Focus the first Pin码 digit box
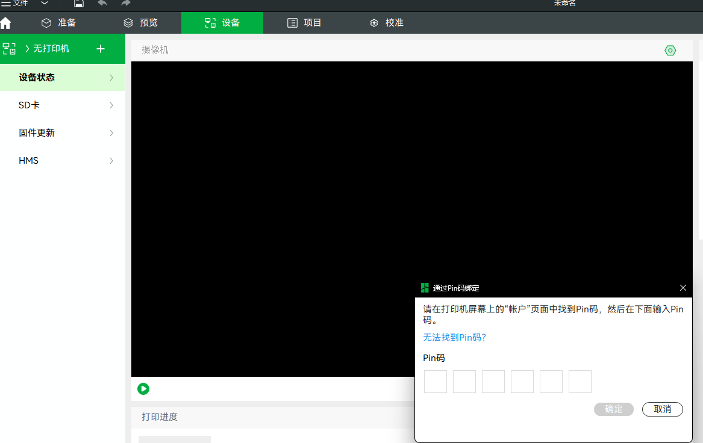This screenshot has height=443, width=703. pyautogui.click(x=436, y=382)
